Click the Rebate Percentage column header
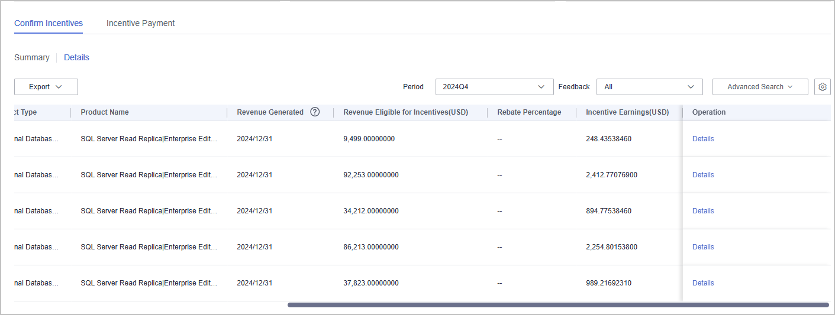This screenshot has height=315, width=835. click(529, 112)
